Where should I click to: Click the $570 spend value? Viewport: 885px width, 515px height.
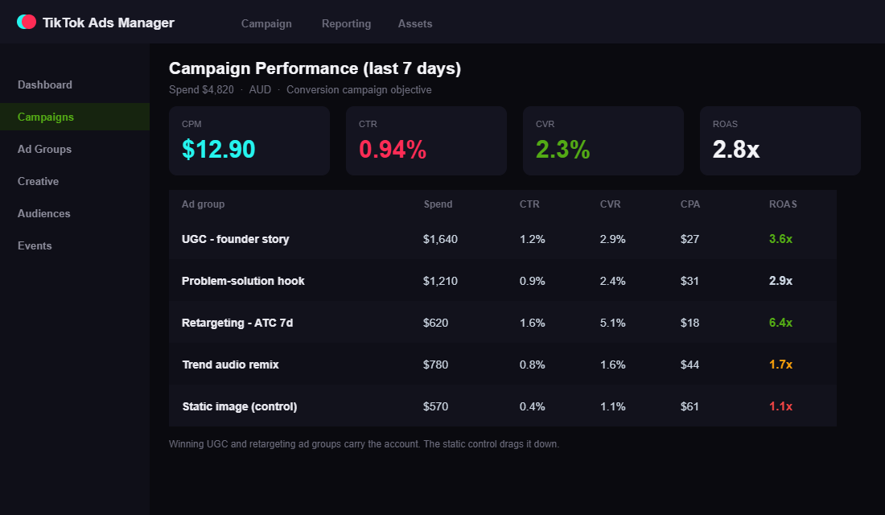coord(436,406)
